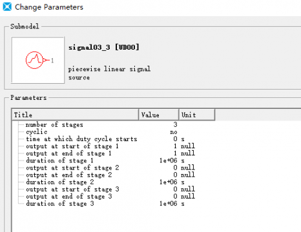The width and height of the screenshot is (301, 232).
Task: Select output at end of stage 1
Action: coord(68,153)
